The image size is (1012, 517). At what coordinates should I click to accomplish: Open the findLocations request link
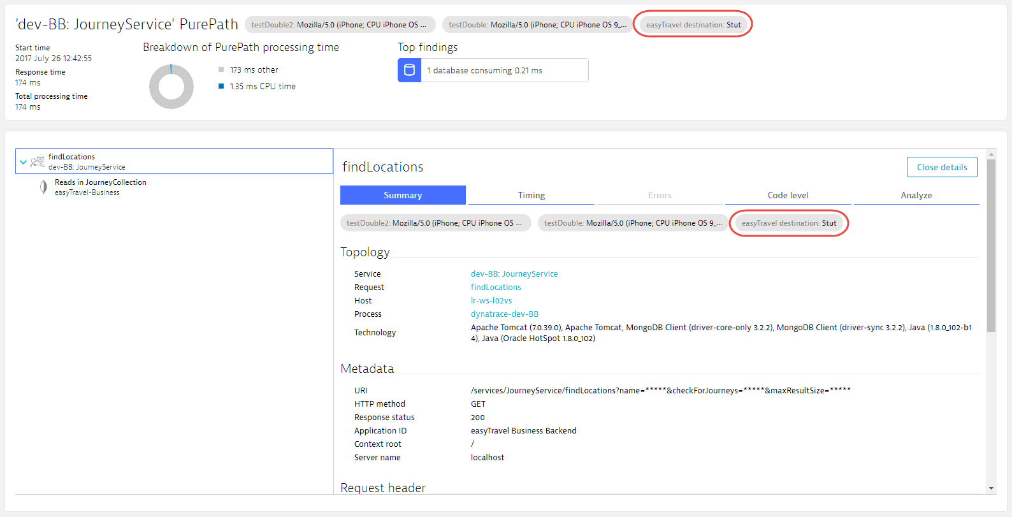496,288
